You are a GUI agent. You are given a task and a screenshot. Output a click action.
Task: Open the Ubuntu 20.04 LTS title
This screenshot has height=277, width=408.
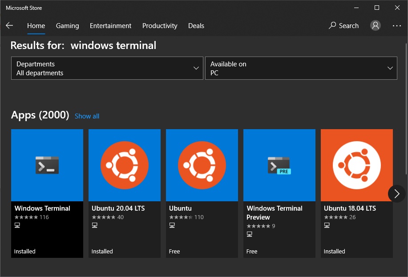tap(118, 208)
